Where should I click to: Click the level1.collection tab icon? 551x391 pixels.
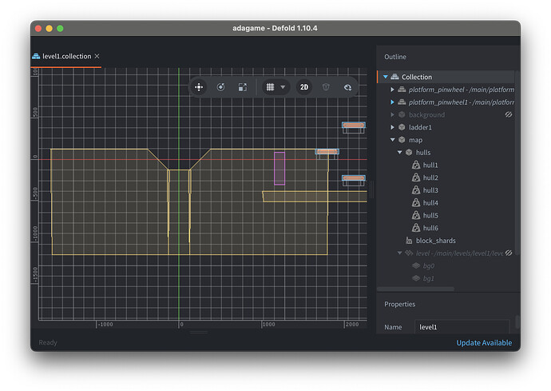coord(36,56)
